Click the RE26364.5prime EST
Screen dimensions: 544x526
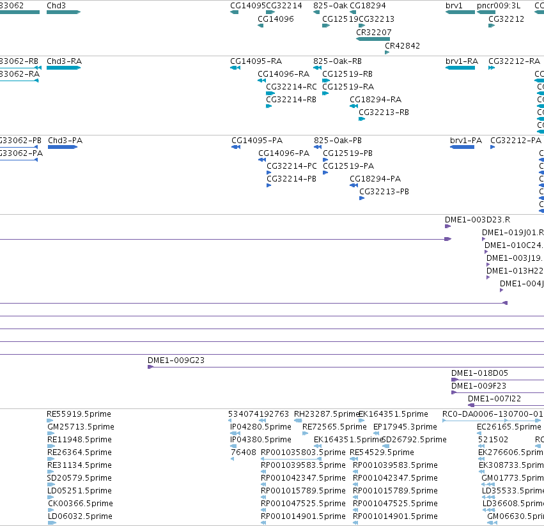(x=51, y=460)
